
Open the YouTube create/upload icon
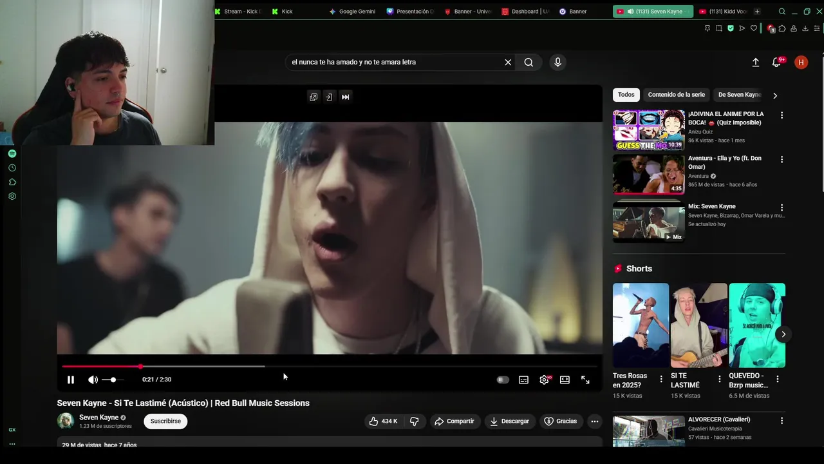click(x=756, y=62)
